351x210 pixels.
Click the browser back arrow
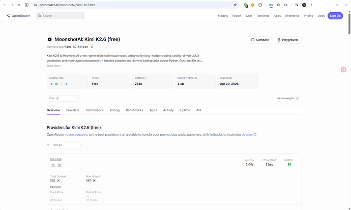pos(5,5)
